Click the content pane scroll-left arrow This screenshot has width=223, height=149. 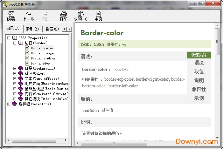click(x=78, y=143)
